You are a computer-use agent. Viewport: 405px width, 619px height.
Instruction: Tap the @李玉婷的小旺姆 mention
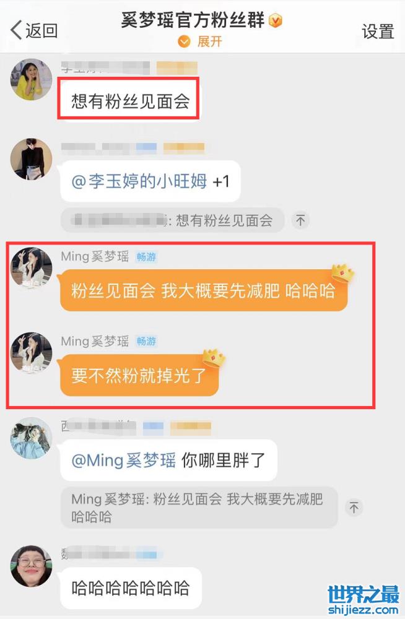(139, 181)
